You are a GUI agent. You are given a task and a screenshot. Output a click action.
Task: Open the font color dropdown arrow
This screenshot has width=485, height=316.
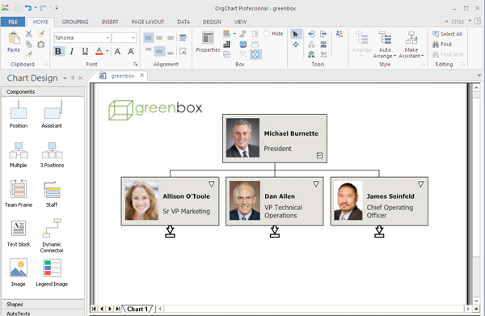(108, 51)
